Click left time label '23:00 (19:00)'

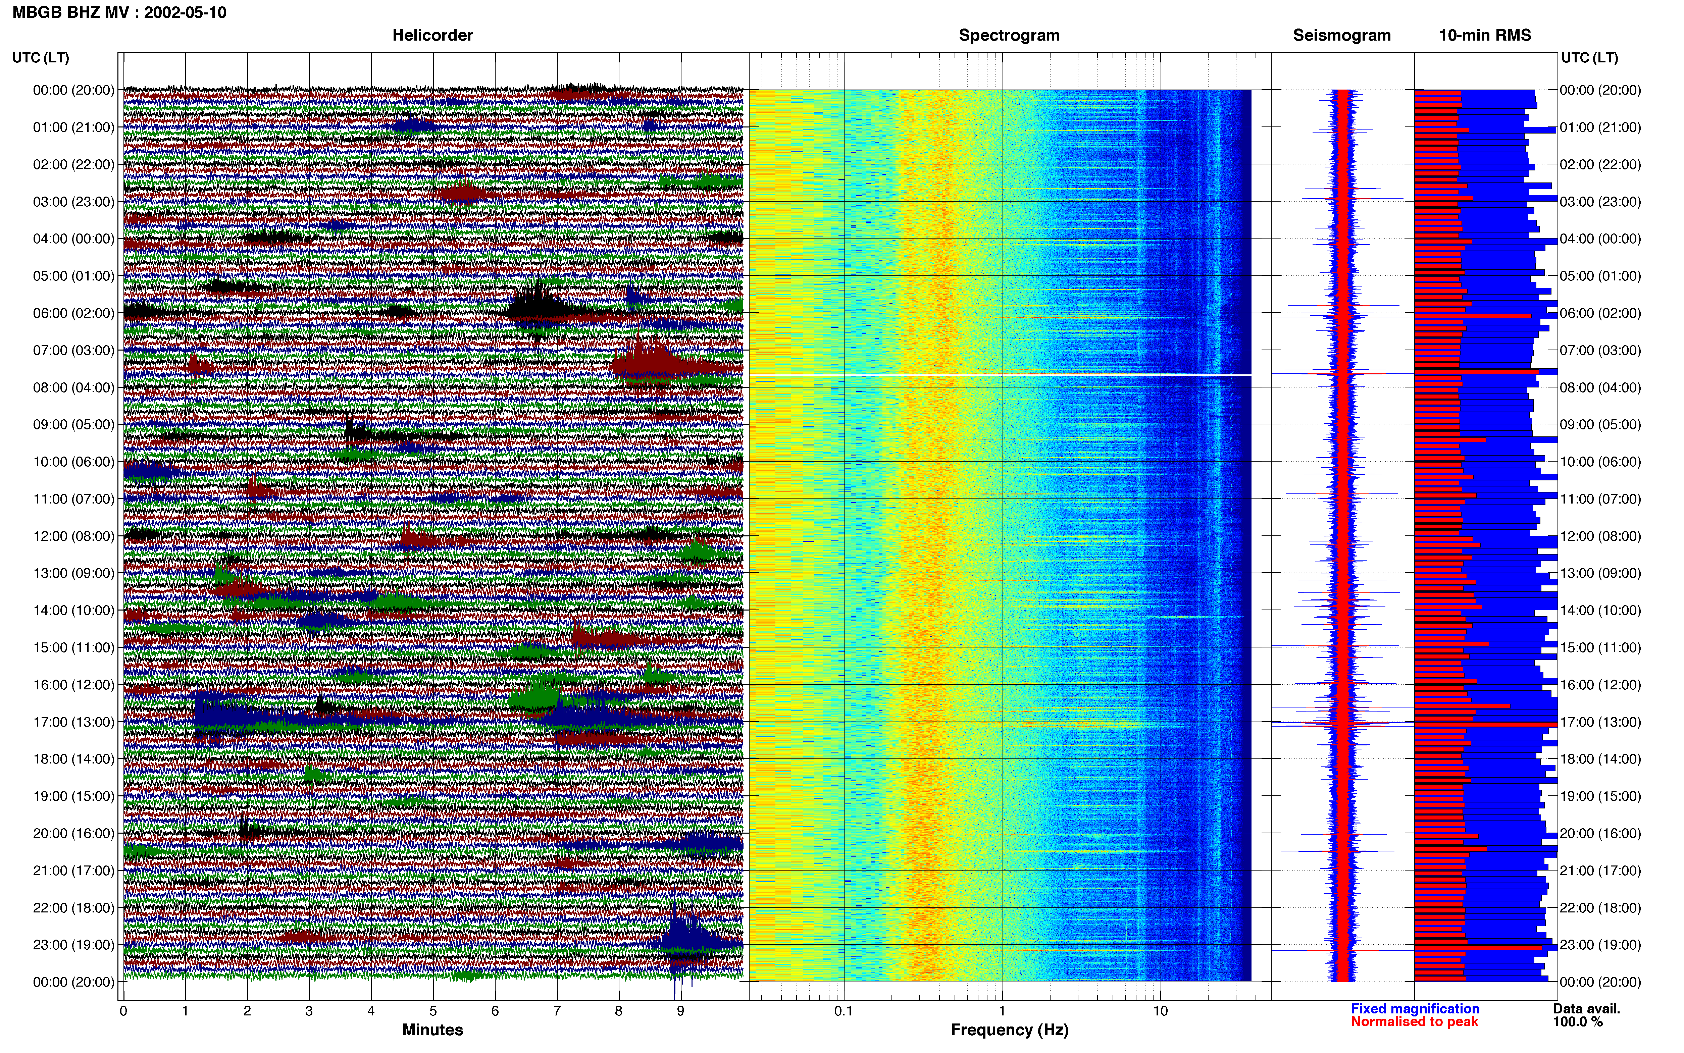click(x=74, y=944)
